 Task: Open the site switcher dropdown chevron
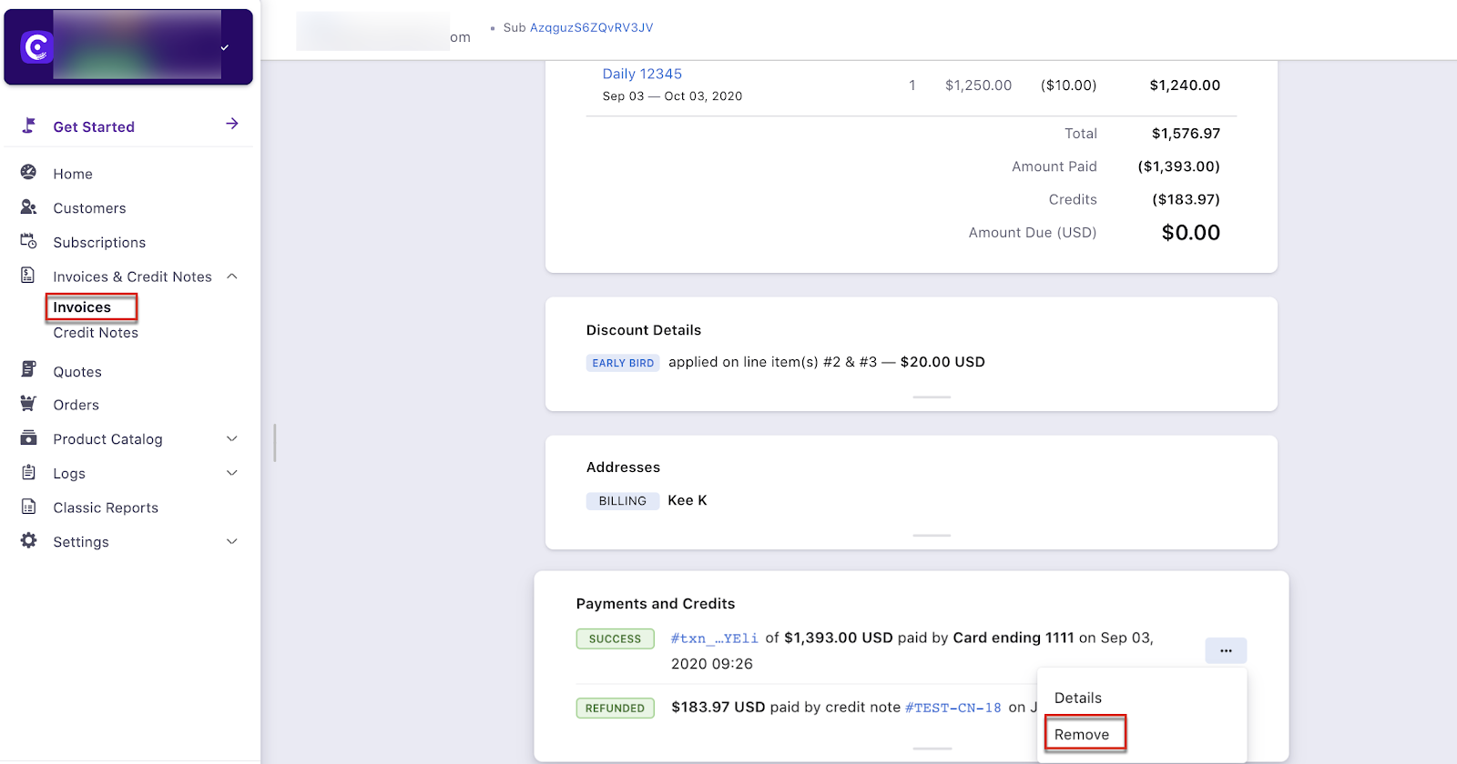tap(225, 47)
